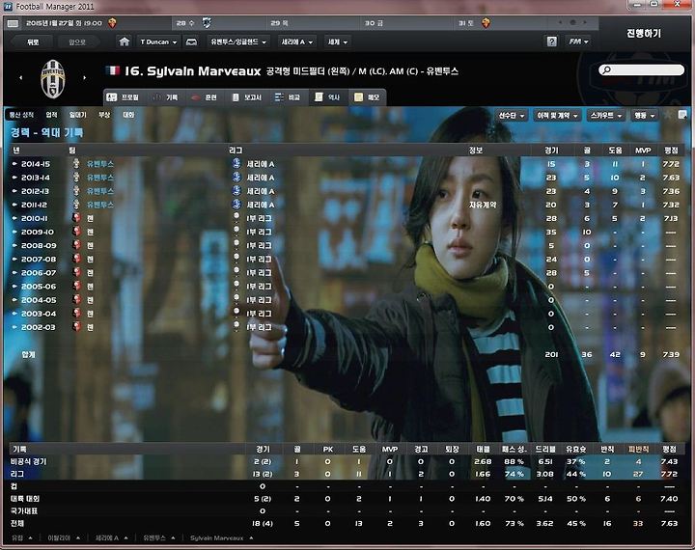The height and width of the screenshot is (550, 695).
Task: Sort by the 평점 column header in the career table
Action: pyautogui.click(x=671, y=151)
